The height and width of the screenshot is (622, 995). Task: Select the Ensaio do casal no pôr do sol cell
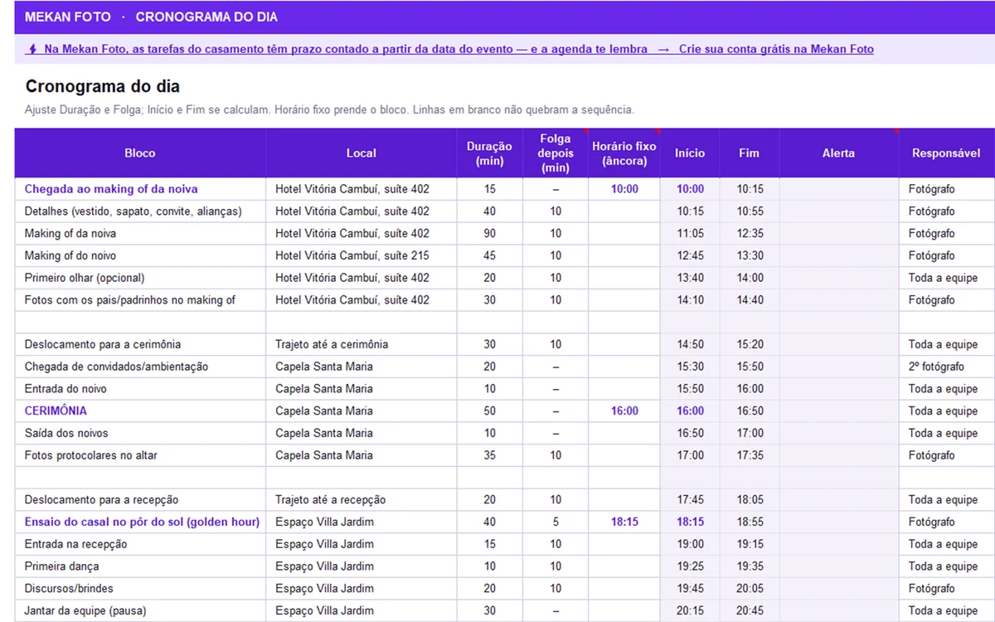tap(140, 522)
